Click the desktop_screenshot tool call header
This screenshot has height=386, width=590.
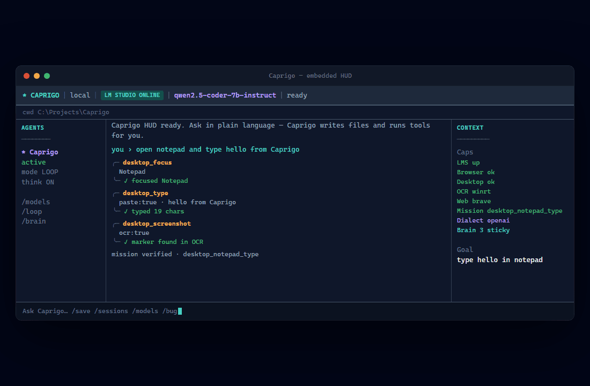coord(157,224)
